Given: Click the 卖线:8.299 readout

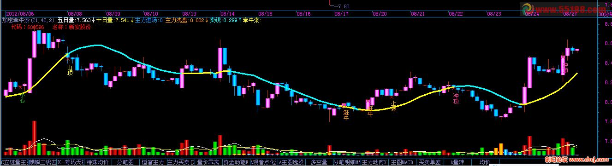Looking at the screenshot, I should (224, 20).
